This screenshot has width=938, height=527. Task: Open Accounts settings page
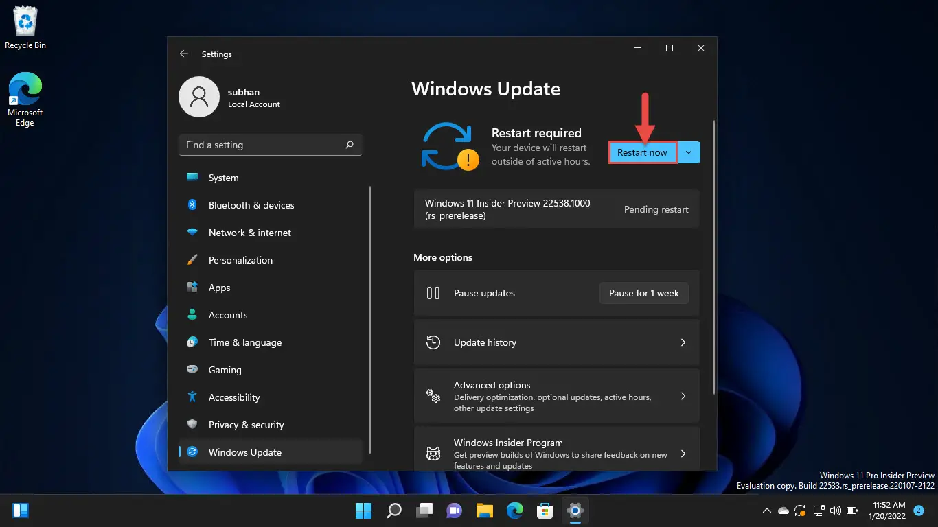pos(270,315)
